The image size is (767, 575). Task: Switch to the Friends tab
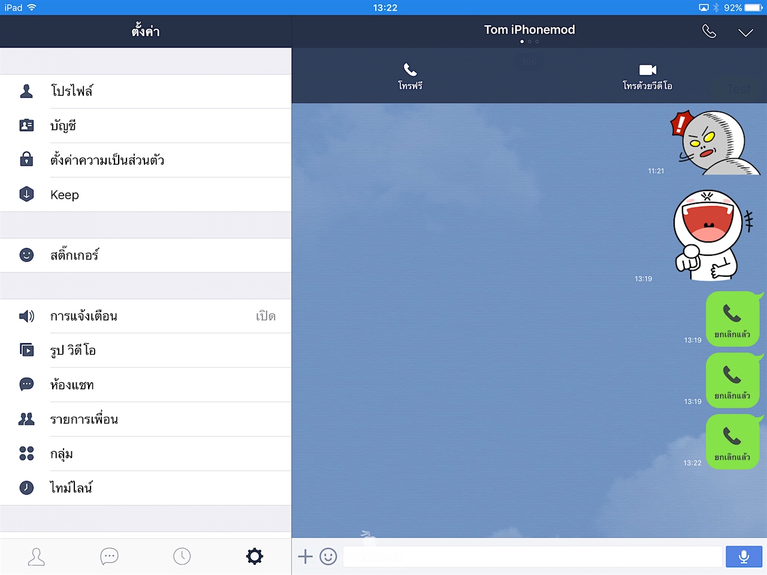37,556
